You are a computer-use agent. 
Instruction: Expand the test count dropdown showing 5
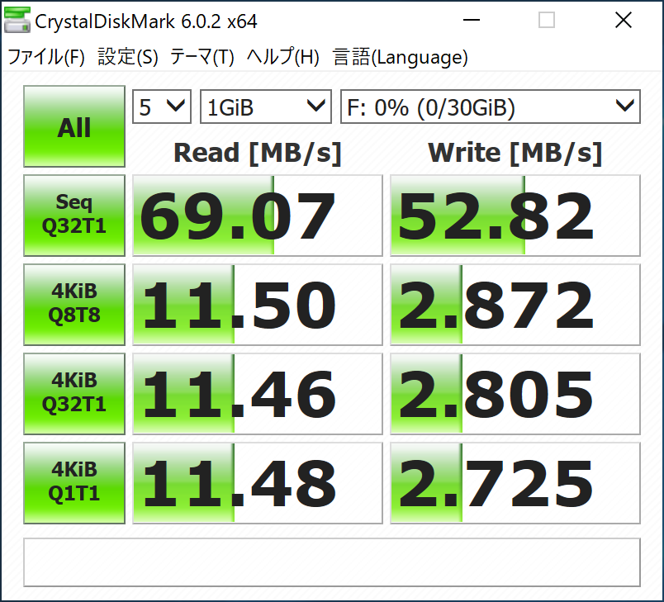point(162,107)
